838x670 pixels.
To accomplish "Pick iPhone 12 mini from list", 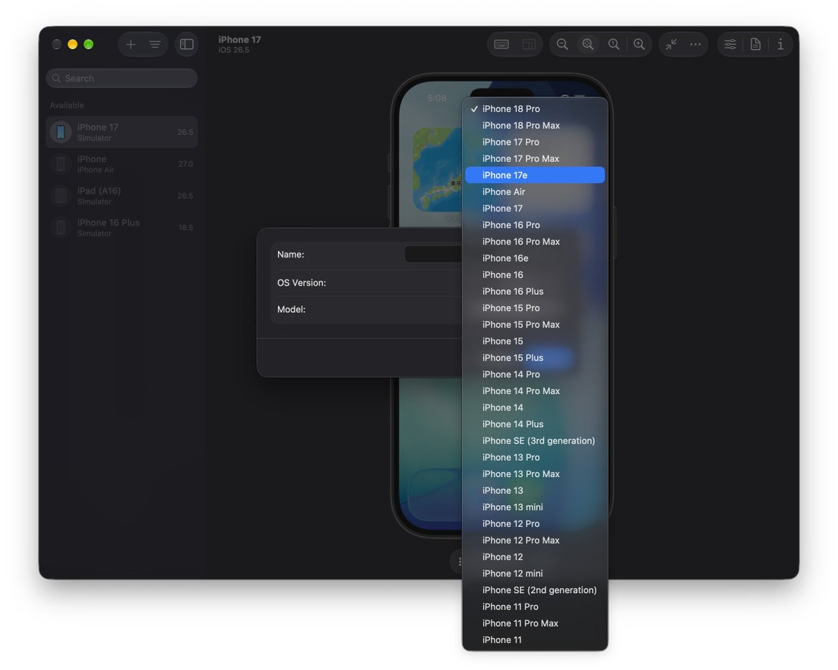I will click(x=535, y=574).
